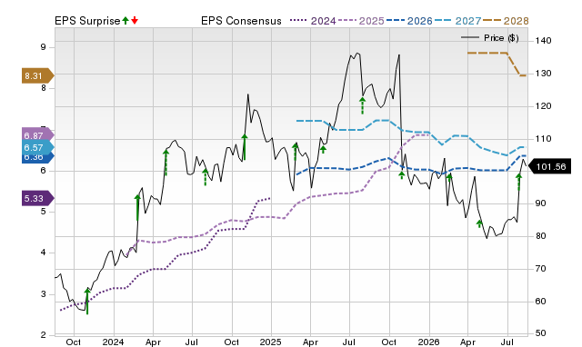Image resolution: width=582 pixels, height=347 pixels.
Task: Select the 2025 consensus legend entry
Action: (x=361, y=21)
